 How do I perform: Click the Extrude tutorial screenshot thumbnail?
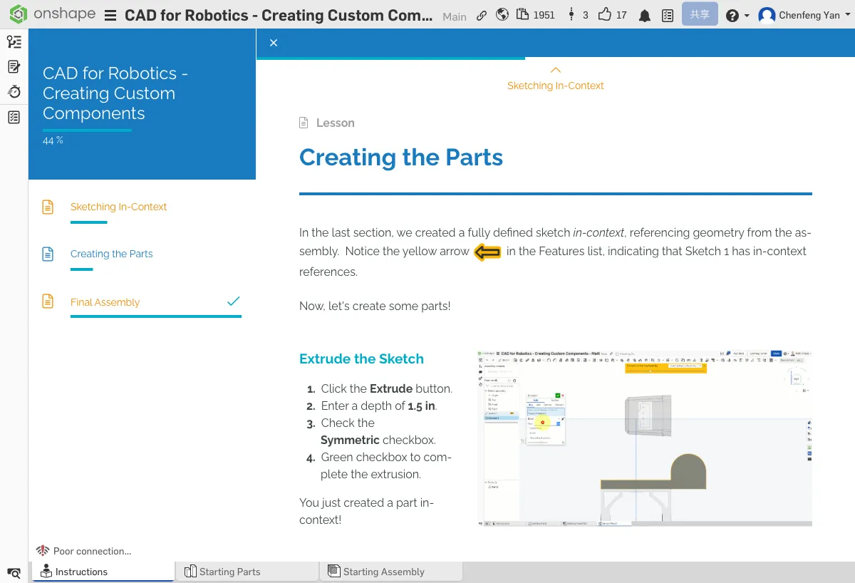(x=644, y=438)
